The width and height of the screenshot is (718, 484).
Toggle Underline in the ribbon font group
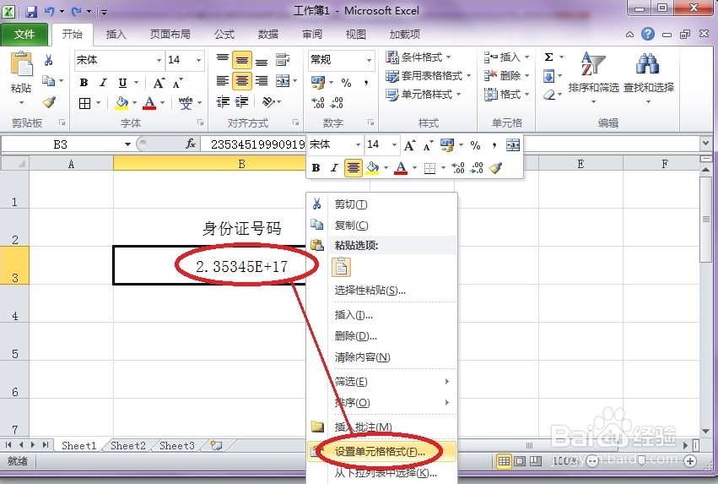122,83
